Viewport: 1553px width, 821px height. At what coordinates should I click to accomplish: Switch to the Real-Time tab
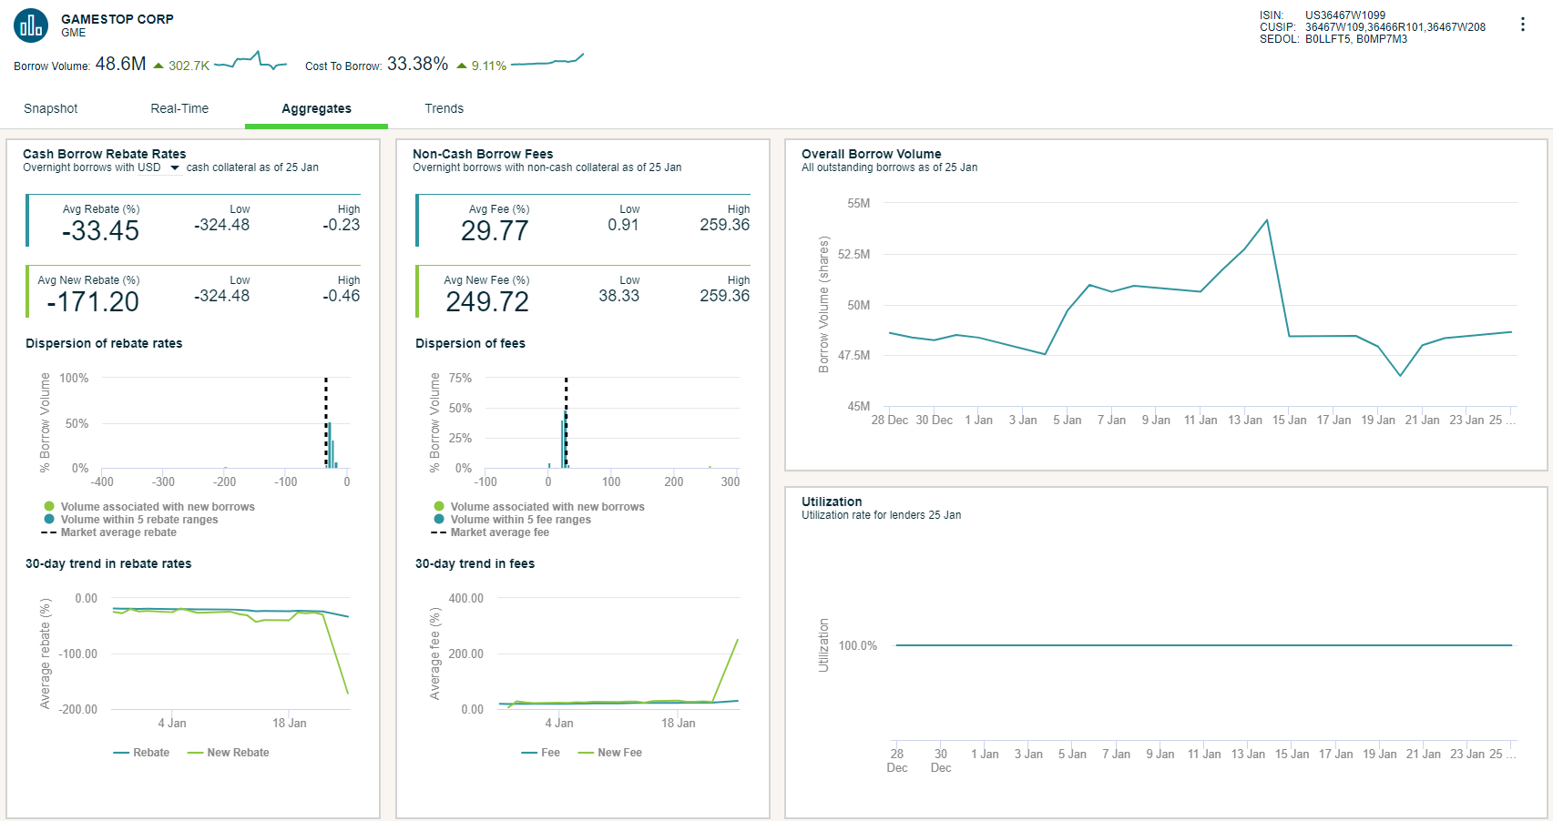179,108
